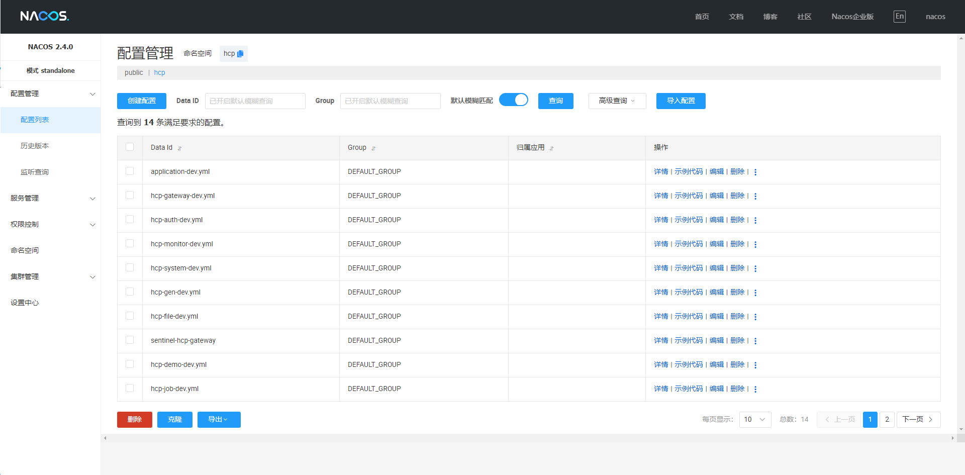Sort by Group column

[373, 148]
